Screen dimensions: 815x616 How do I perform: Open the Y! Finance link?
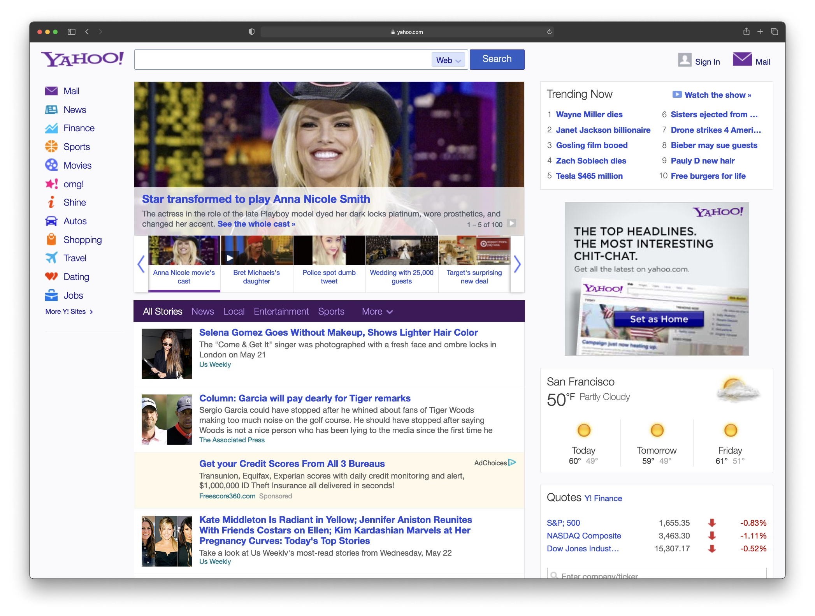[603, 498]
